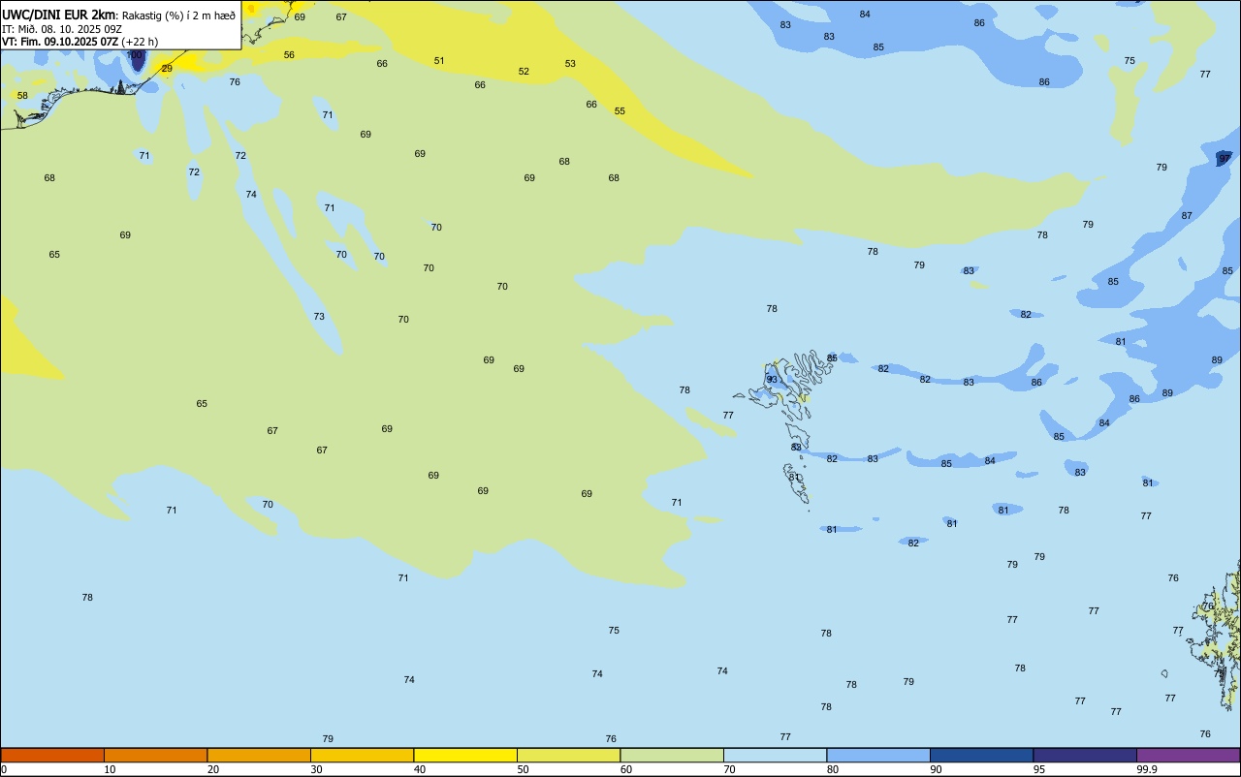Image resolution: width=1241 pixels, height=777 pixels.
Task: Click the 95–99.9 navy legend swatch
Action: click(1085, 755)
